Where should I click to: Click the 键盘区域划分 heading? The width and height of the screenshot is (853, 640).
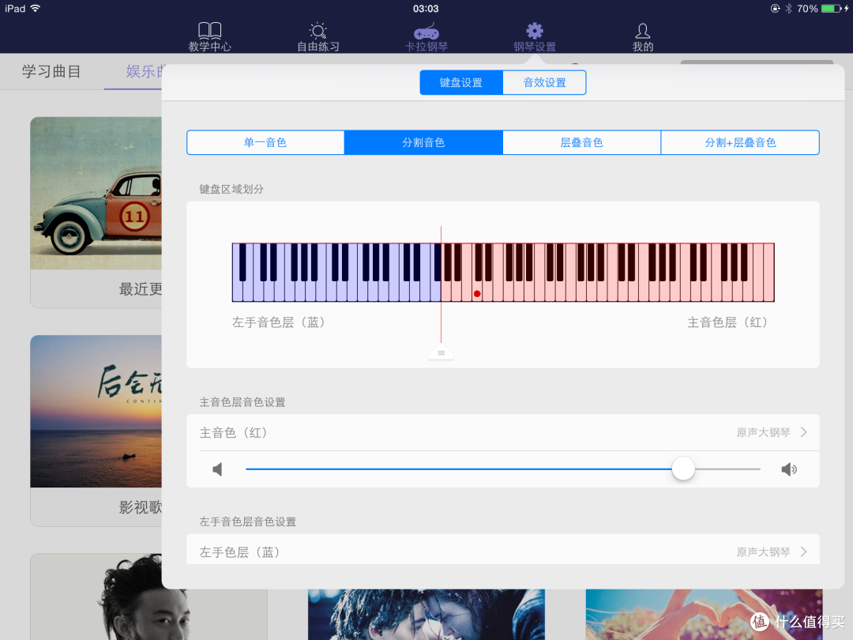[231, 190]
